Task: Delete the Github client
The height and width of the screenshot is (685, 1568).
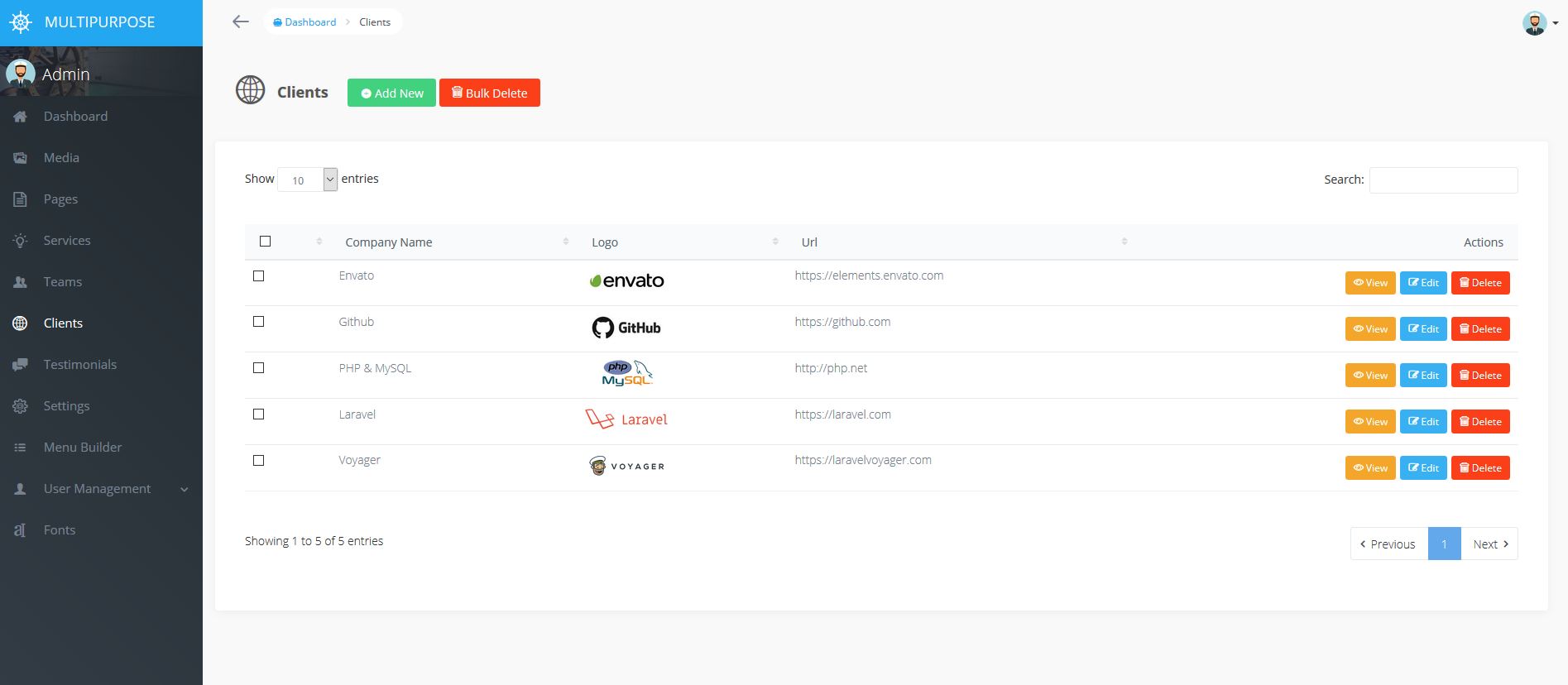Action: 1480,329
